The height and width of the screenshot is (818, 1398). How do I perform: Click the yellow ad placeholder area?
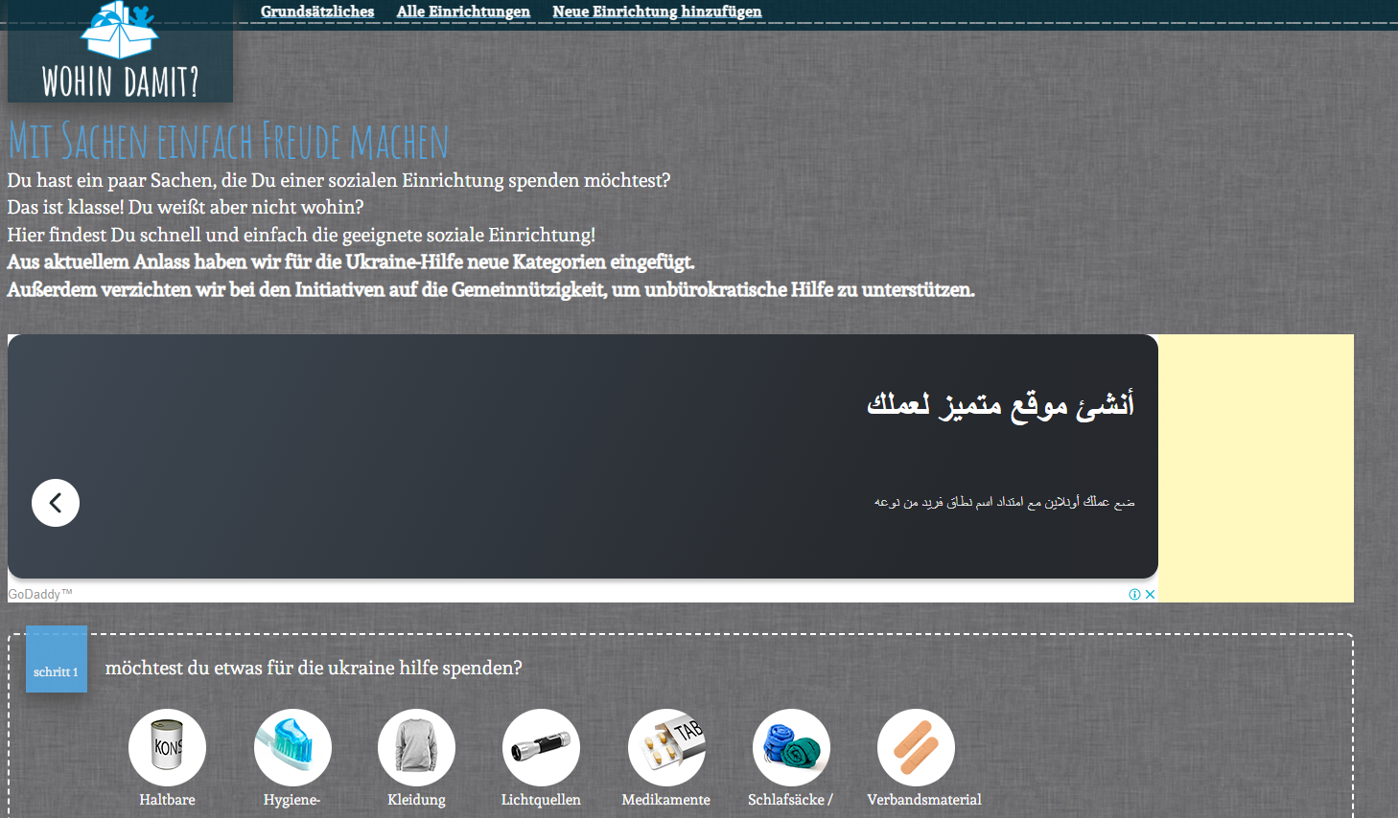(x=1256, y=467)
